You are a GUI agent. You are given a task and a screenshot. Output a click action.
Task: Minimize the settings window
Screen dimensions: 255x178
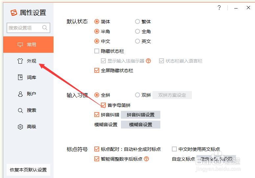pos(236,8)
